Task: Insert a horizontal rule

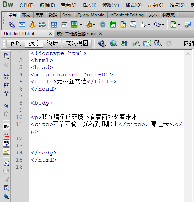Action: coord(42,24)
